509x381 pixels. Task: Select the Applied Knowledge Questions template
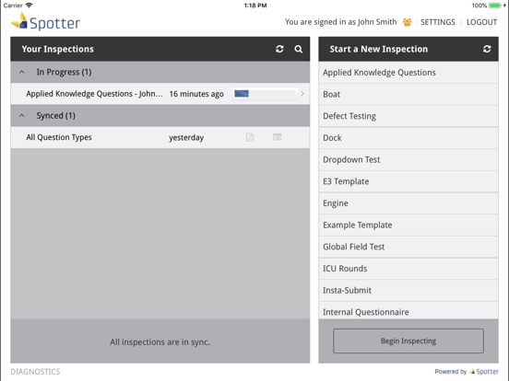click(x=408, y=73)
